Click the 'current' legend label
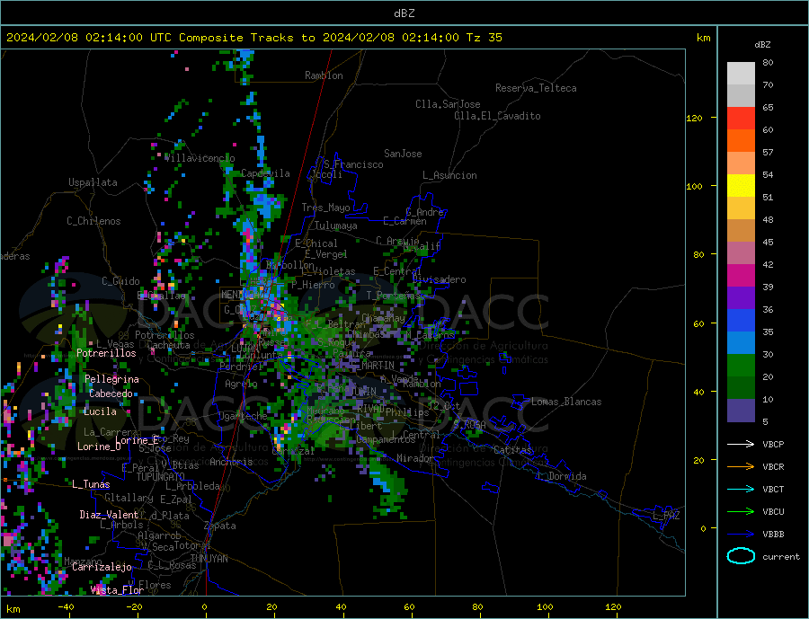Image resolution: width=809 pixels, height=619 pixels. (781, 557)
